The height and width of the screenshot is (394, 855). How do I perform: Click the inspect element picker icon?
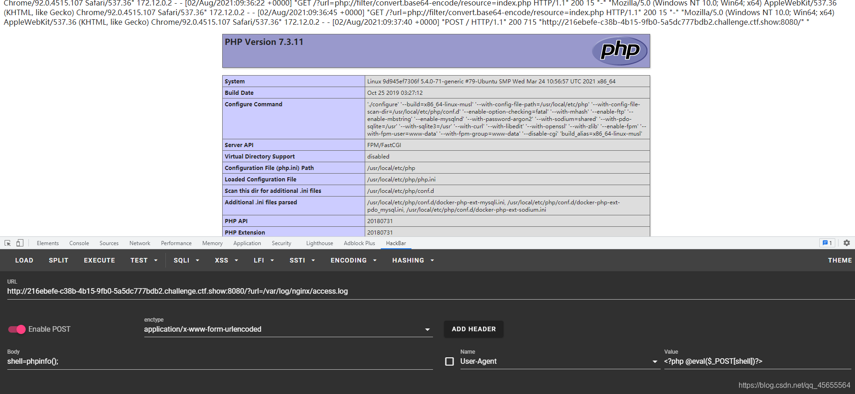pyautogui.click(x=8, y=243)
